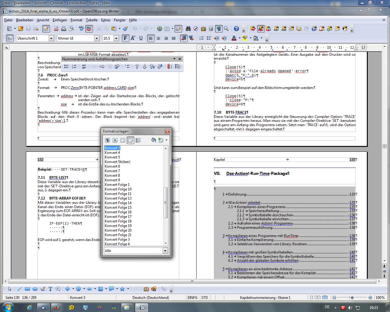
Task: Toggle edit file mode
Action: pos(46,29)
